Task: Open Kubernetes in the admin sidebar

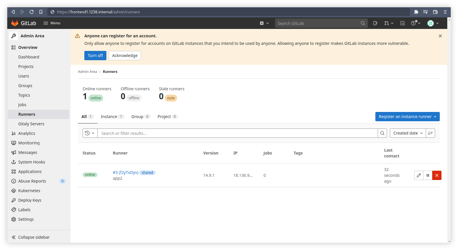Action: click(x=29, y=191)
